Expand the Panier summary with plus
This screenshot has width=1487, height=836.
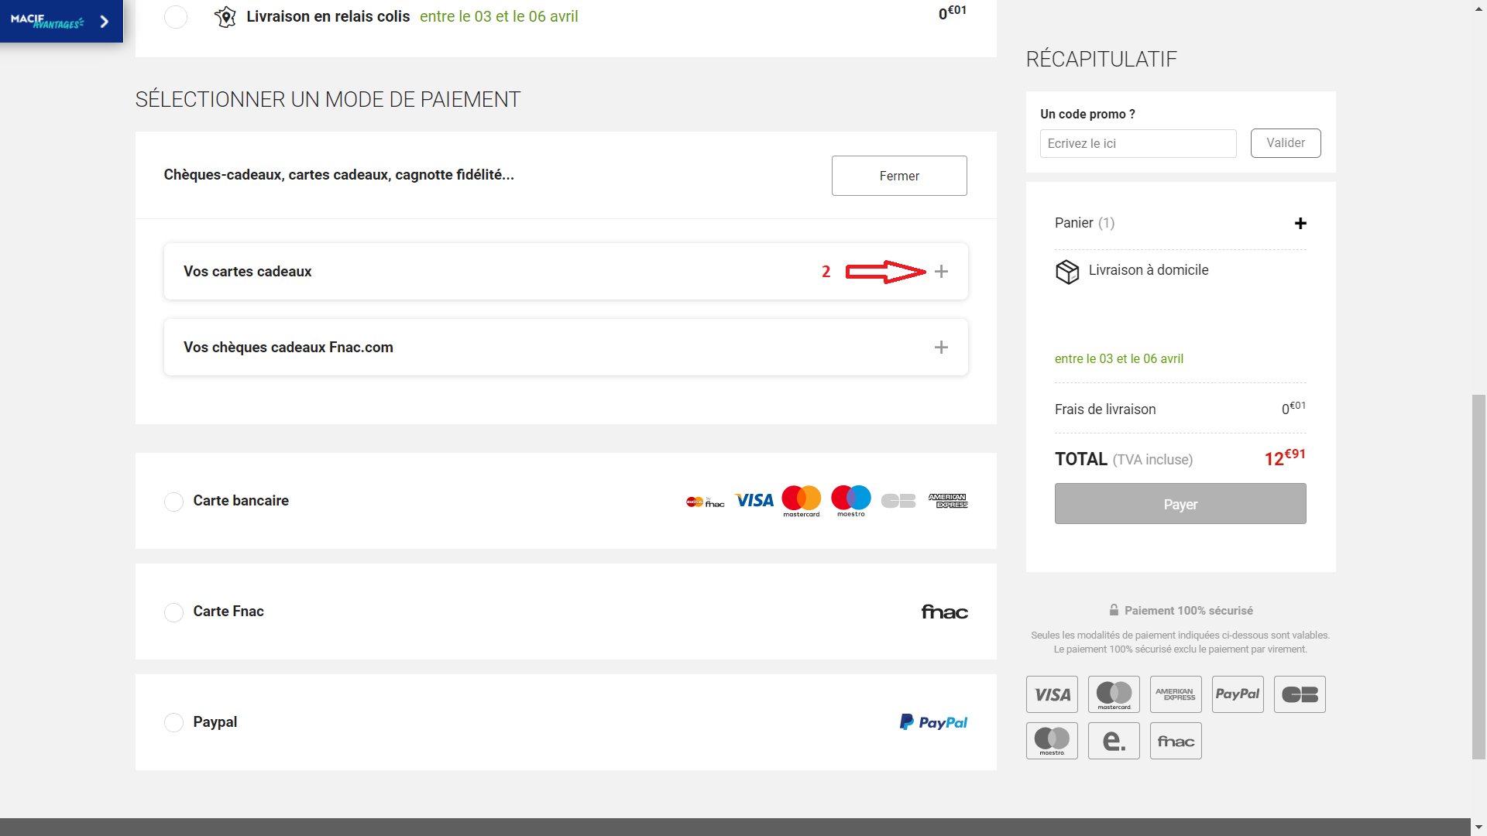point(1300,224)
